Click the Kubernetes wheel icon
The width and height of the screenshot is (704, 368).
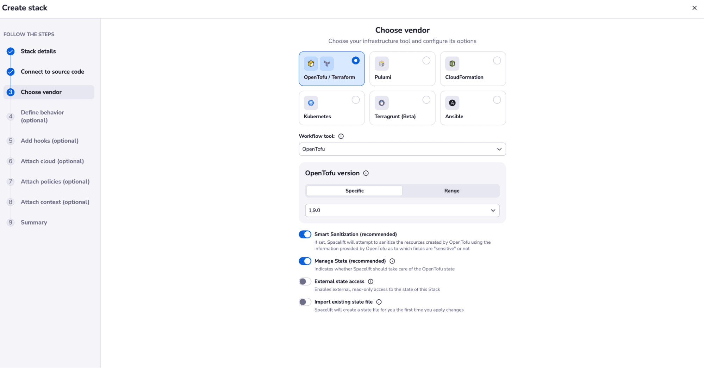311,103
